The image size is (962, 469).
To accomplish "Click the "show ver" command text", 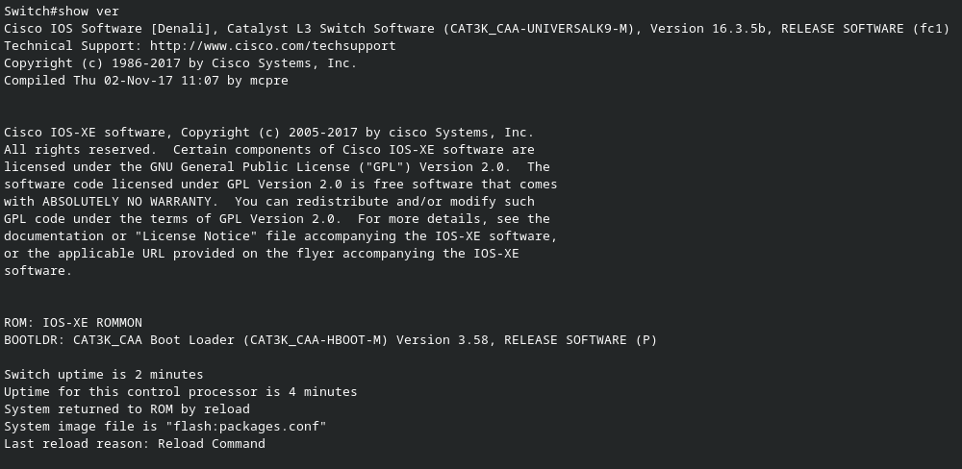I will click(92, 12).
